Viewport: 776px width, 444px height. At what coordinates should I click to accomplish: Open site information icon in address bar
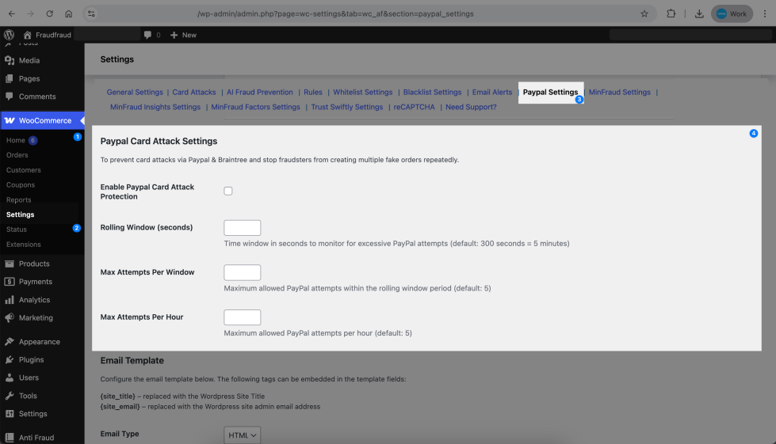(x=91, y=13)
